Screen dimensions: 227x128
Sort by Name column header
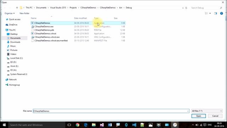[x=34, y=18]
